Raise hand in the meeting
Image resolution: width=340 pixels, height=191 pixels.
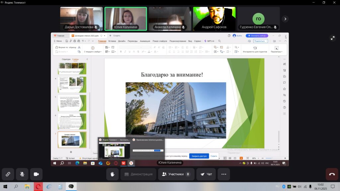112,174
